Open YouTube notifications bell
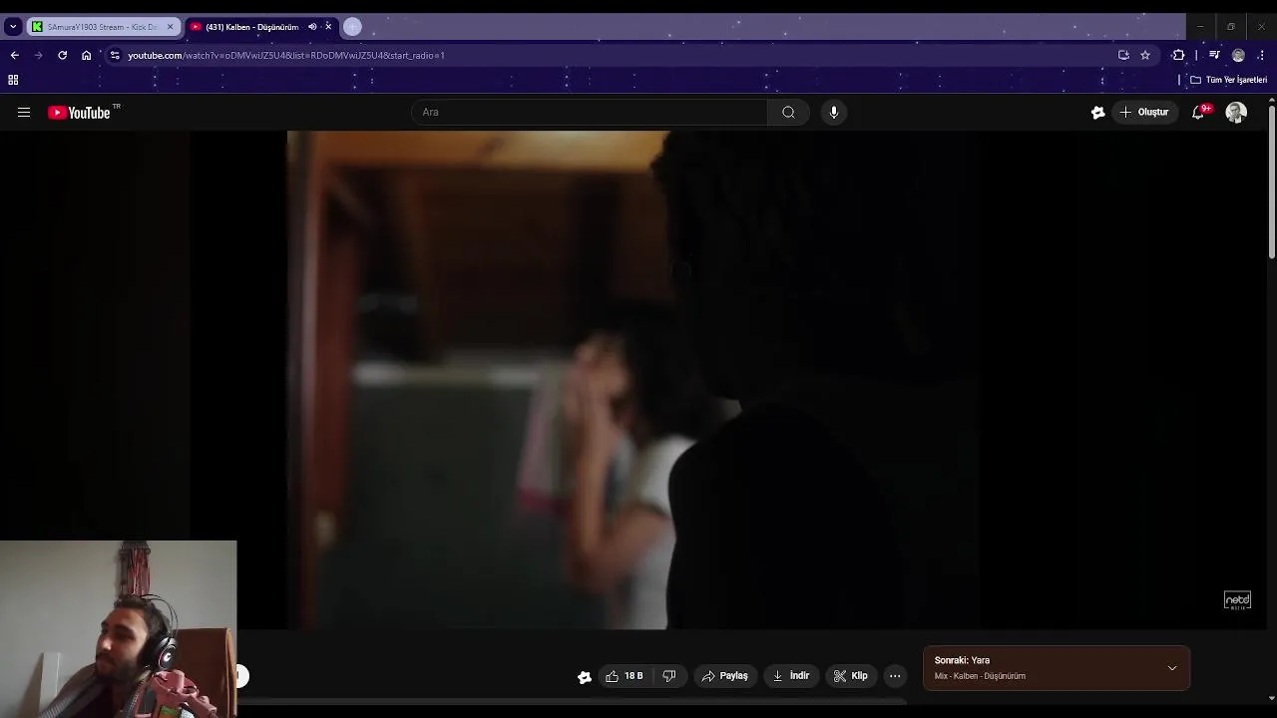 click(x=1198, y=113)
